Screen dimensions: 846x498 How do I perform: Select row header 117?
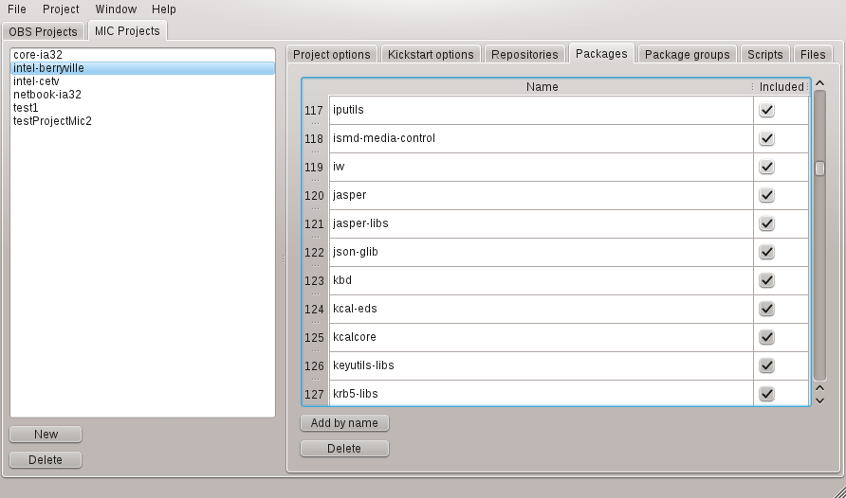[x=316, y=111]
